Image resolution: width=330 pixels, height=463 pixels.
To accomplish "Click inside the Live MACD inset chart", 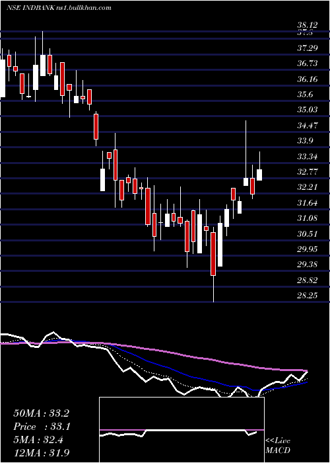I will tap(181, 430).
